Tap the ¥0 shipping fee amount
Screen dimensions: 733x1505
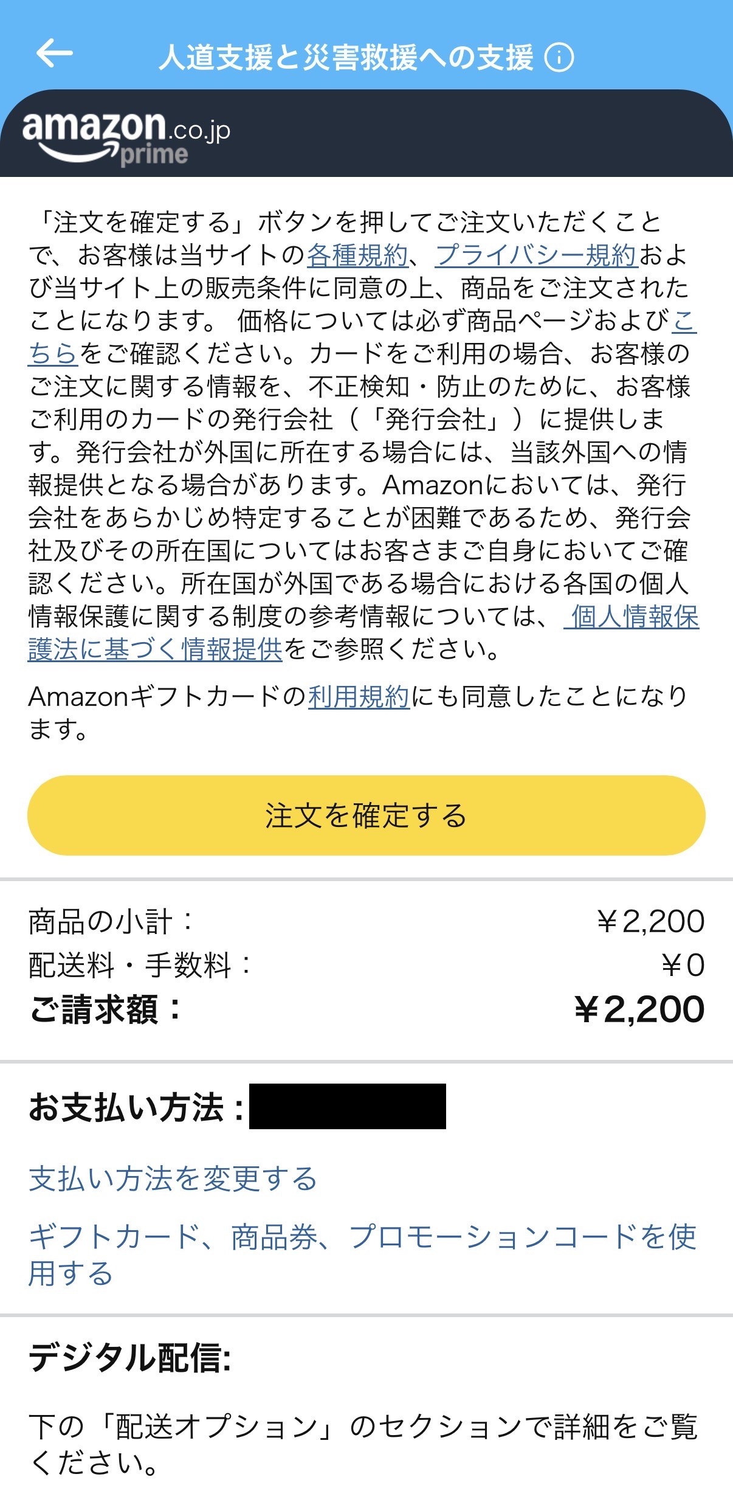coord(683,965)
